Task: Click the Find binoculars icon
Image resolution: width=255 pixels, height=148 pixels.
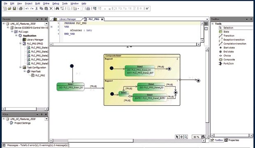Action: (57, 9)
